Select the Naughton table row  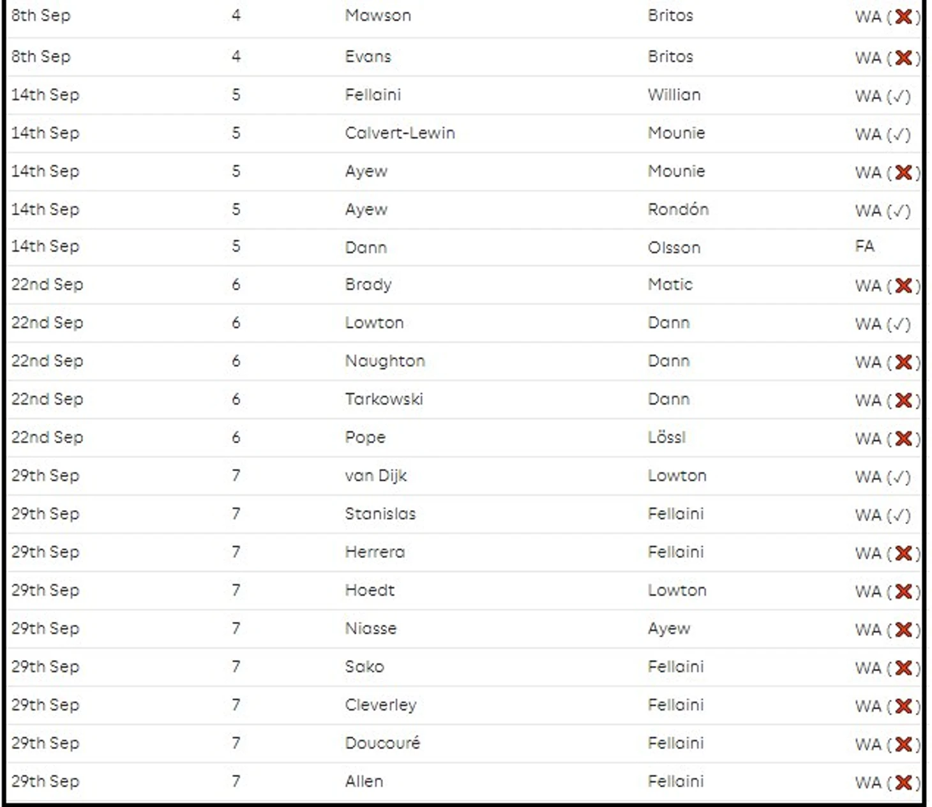tap(465, 361)
